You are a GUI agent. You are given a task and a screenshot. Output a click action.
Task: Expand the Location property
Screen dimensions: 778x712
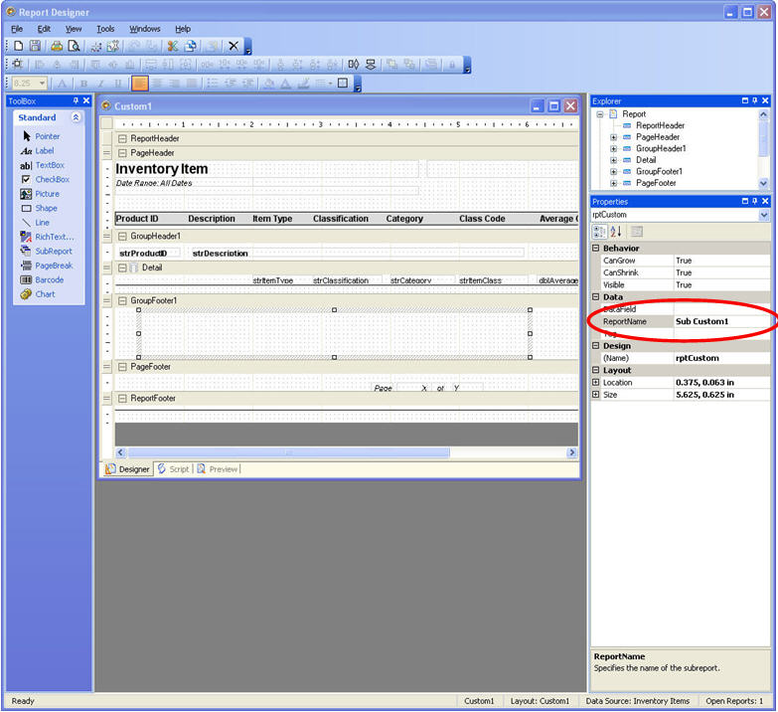click(596, 383)
